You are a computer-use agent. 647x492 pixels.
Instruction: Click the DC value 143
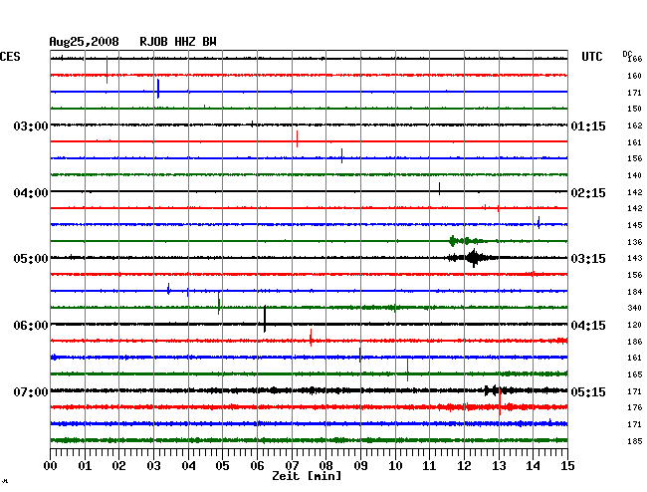pos(634,258)
